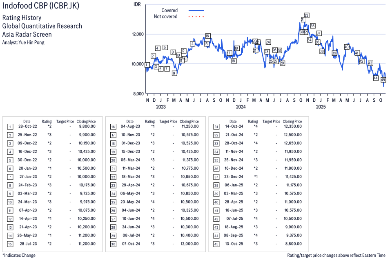Click marker 1 on the price chart
Screen dimensions: 390x258
point(147,65)
